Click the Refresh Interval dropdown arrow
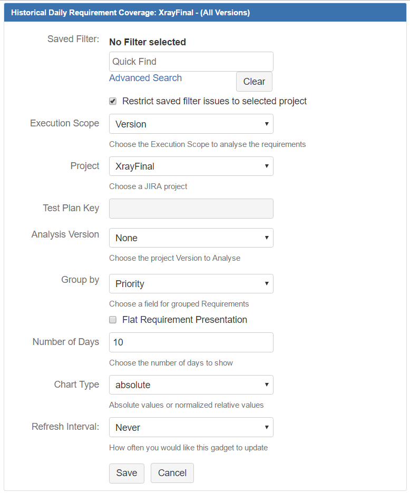 [x=267, y=427]
